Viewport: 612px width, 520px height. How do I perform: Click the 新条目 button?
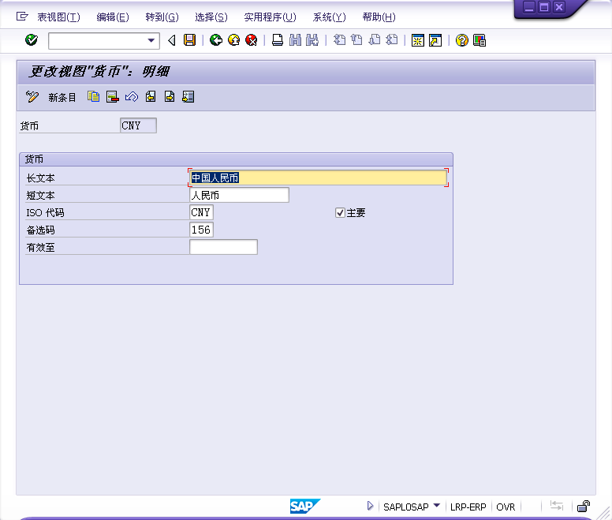[x=62, y=97]
